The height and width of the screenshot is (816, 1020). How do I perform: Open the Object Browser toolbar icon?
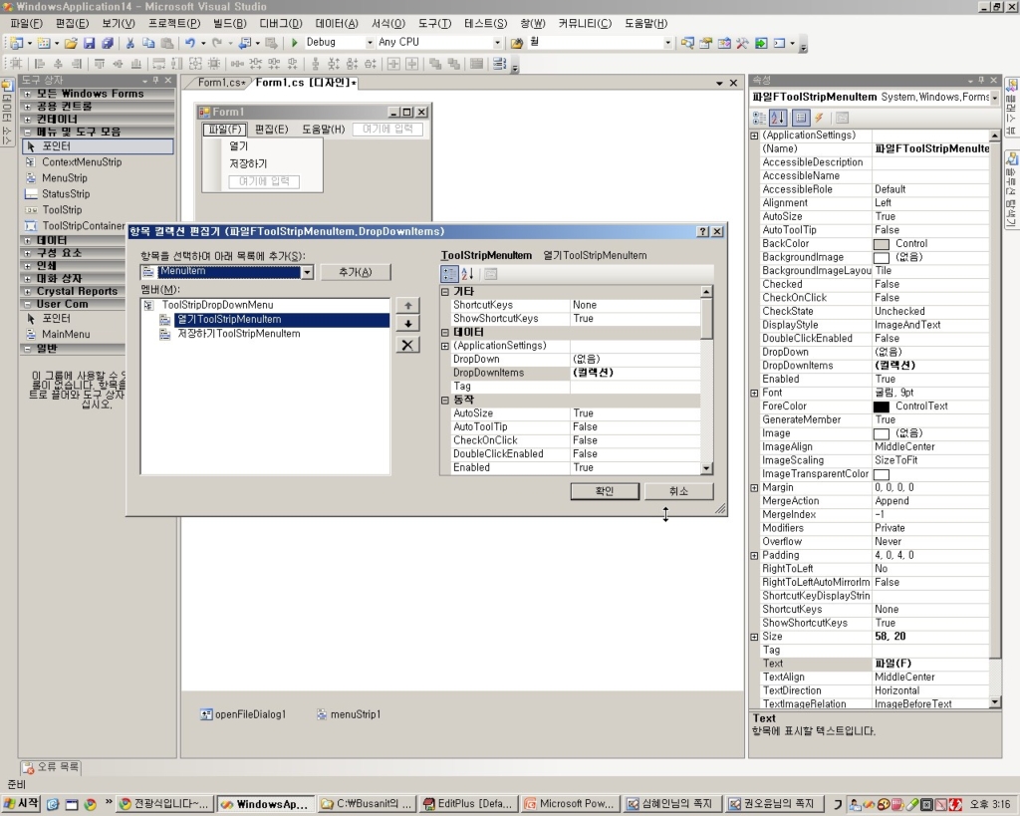tap(724, 43)
